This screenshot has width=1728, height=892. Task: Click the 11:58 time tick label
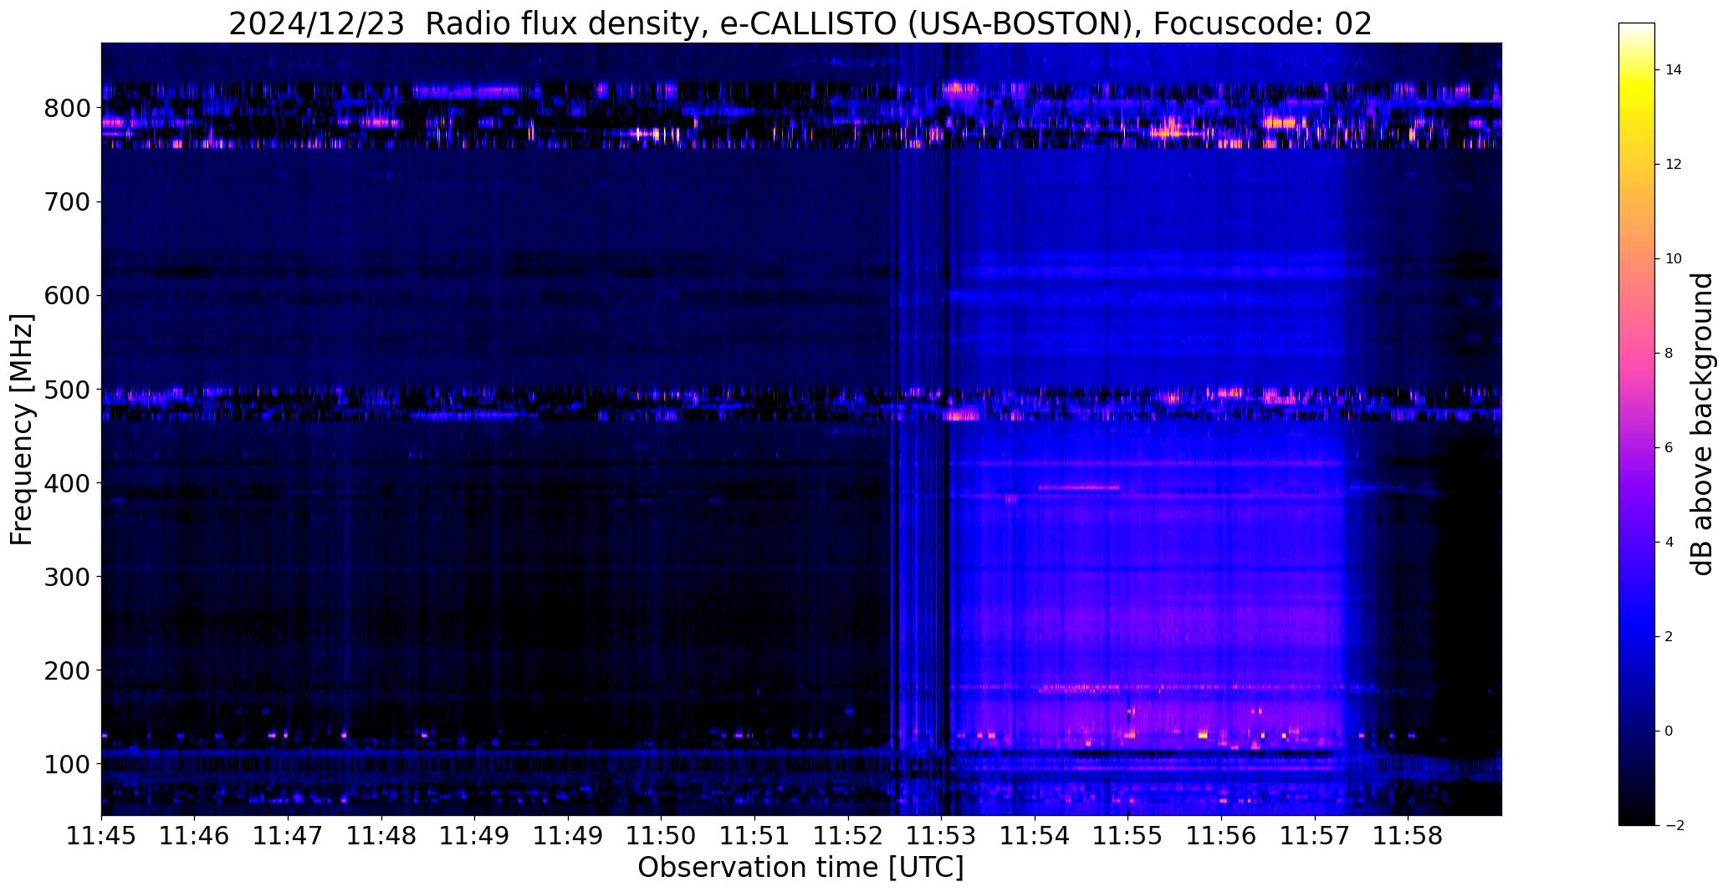pyautogui.click(x=1408, y=837)
